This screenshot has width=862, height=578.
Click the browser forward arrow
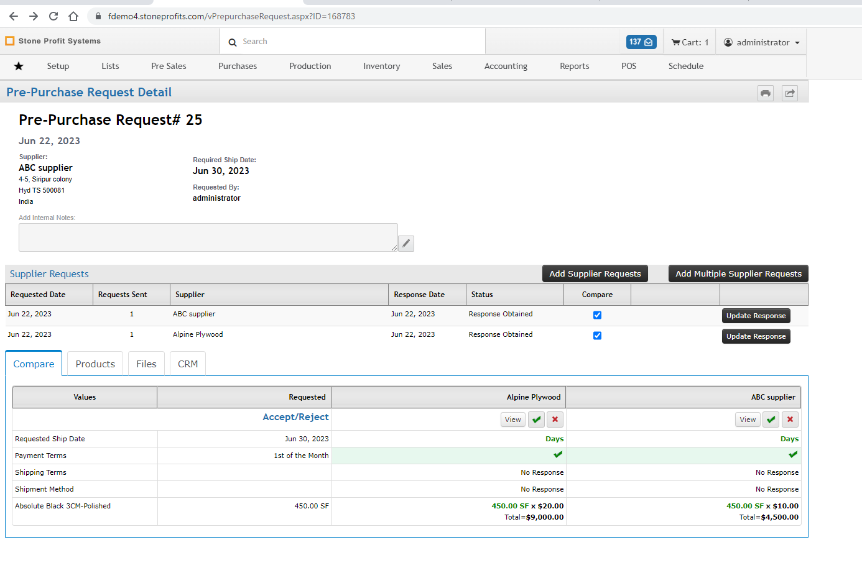tap(34, 16)
